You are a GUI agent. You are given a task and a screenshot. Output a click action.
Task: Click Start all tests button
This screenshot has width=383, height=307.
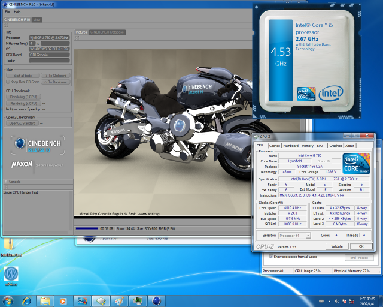[x=23, y=76]
